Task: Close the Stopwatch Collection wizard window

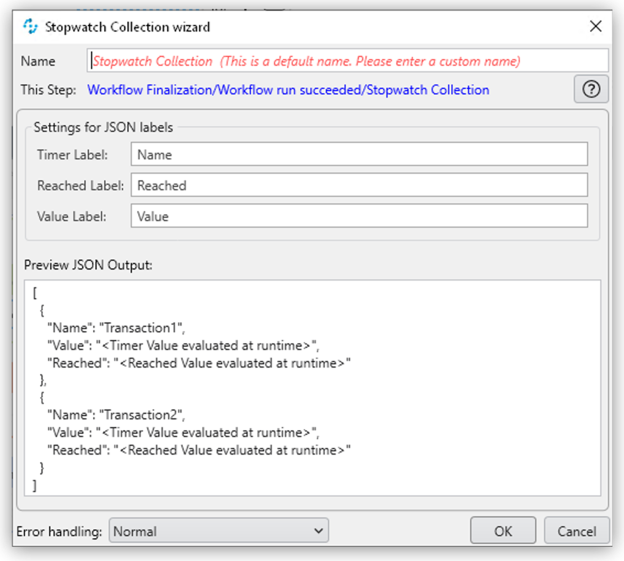Action: [595, 26]
